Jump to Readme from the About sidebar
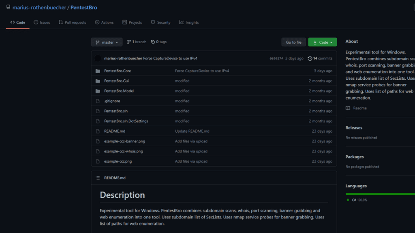Image resolution: width=415 pixels, height=233 pixels. 360,108
